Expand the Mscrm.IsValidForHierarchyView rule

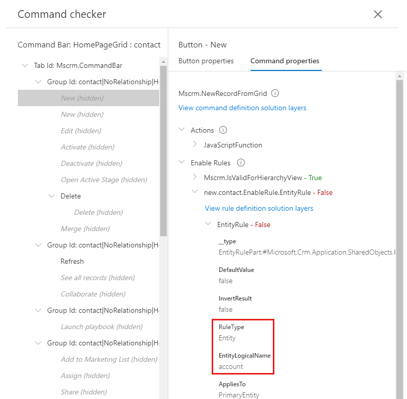[195, 178]
